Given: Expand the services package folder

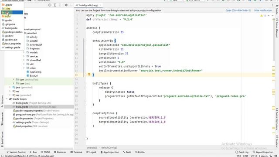Looking at the screenshot, I should coord(24,56).
